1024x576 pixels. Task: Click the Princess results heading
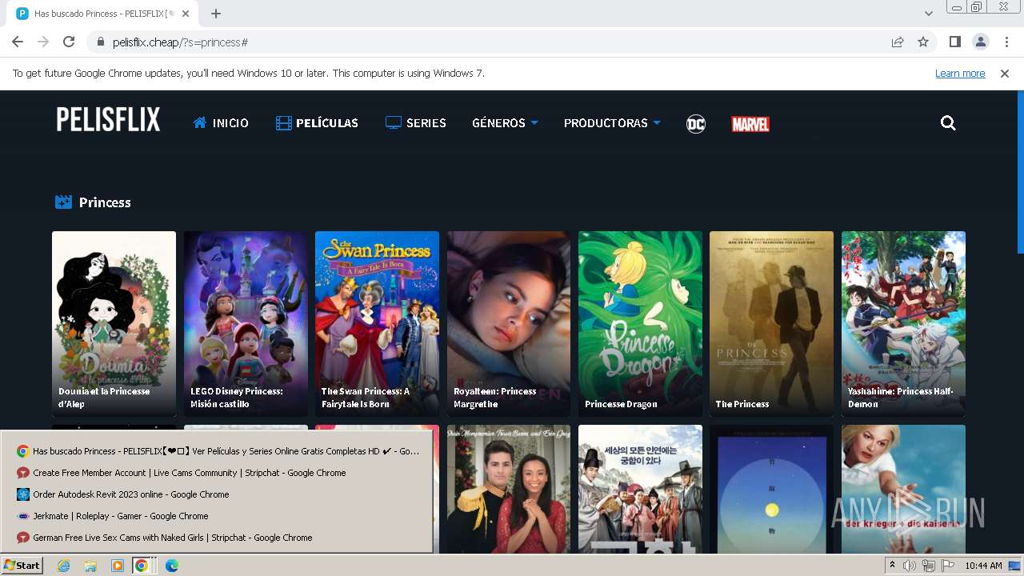105,202
